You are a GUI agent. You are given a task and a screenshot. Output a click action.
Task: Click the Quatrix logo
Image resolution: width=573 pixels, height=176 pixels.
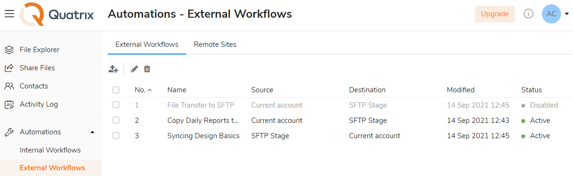(x=56, y=14)
